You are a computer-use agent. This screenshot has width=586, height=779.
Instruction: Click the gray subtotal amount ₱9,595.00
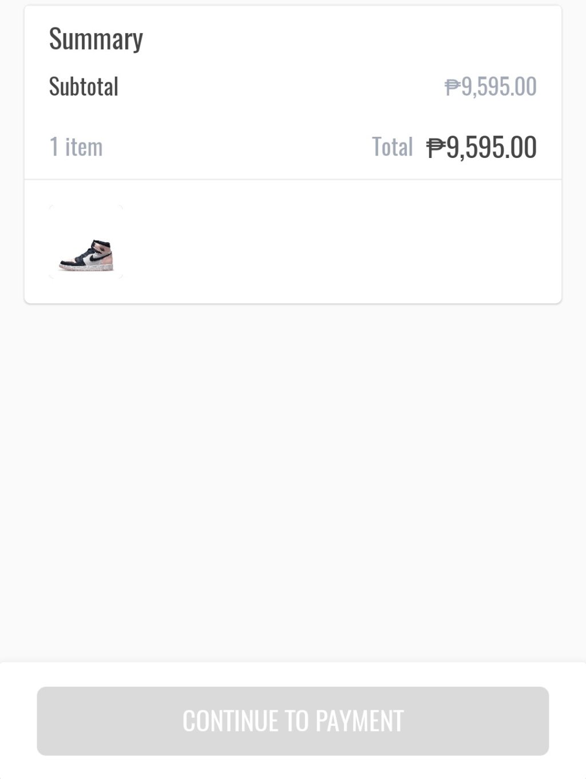click(490, 87)
